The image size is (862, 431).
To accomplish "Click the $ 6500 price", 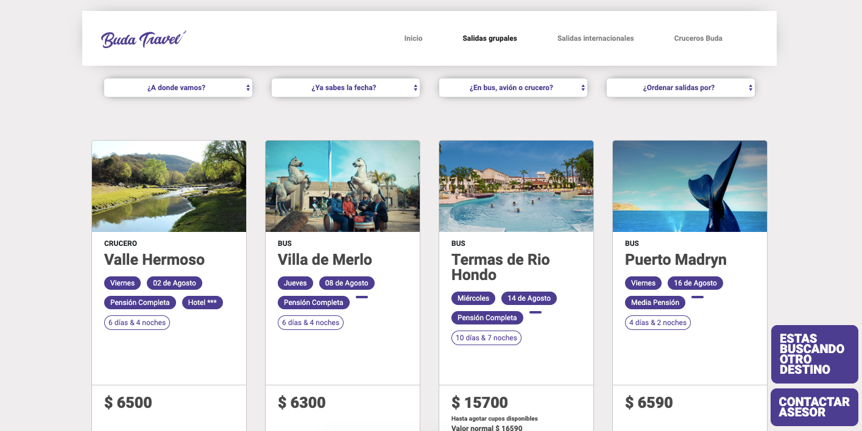I will tap(129, 402).
